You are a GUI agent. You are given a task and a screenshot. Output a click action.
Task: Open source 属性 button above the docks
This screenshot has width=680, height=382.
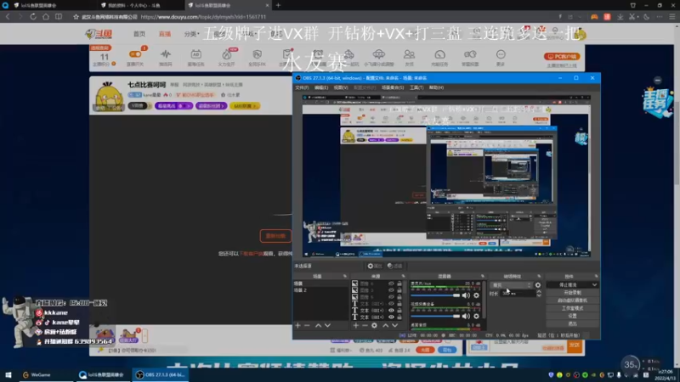point(375,266)
